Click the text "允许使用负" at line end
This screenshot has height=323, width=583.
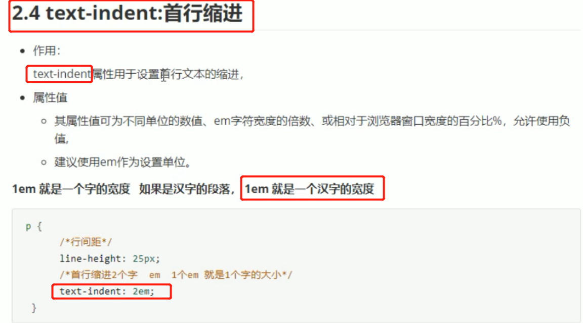[542, 121]
